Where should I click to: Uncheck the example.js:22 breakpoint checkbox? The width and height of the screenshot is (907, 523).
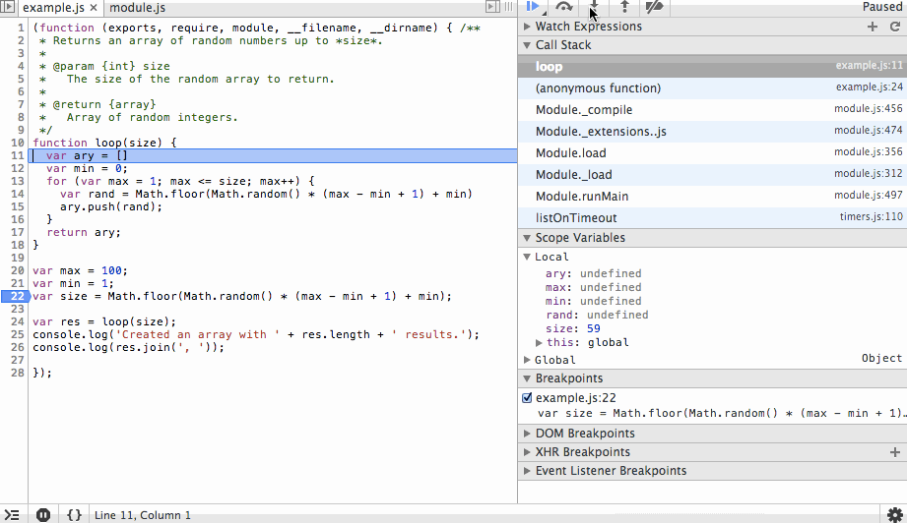[x=527, y=398]
